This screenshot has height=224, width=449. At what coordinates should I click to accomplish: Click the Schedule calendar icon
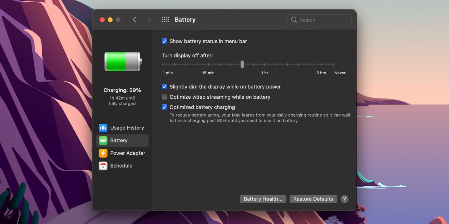pyautogui.click(x=103, y=166)
